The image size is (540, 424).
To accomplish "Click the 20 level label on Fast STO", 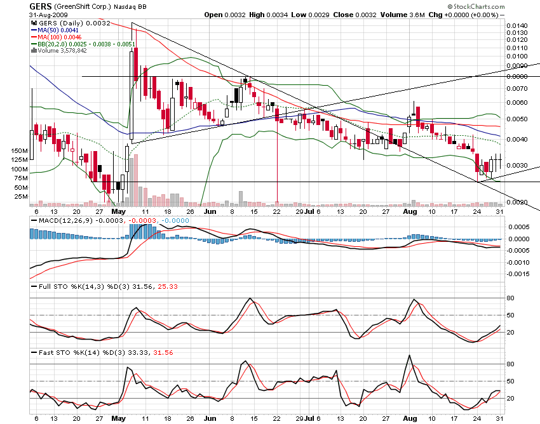I will coord(510,399).
